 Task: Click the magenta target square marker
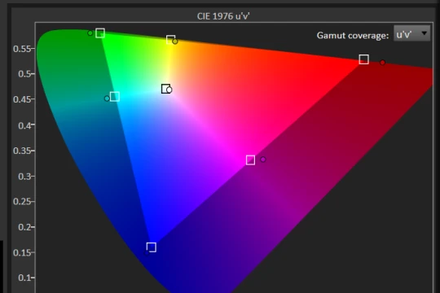click(x=251, y=160)
